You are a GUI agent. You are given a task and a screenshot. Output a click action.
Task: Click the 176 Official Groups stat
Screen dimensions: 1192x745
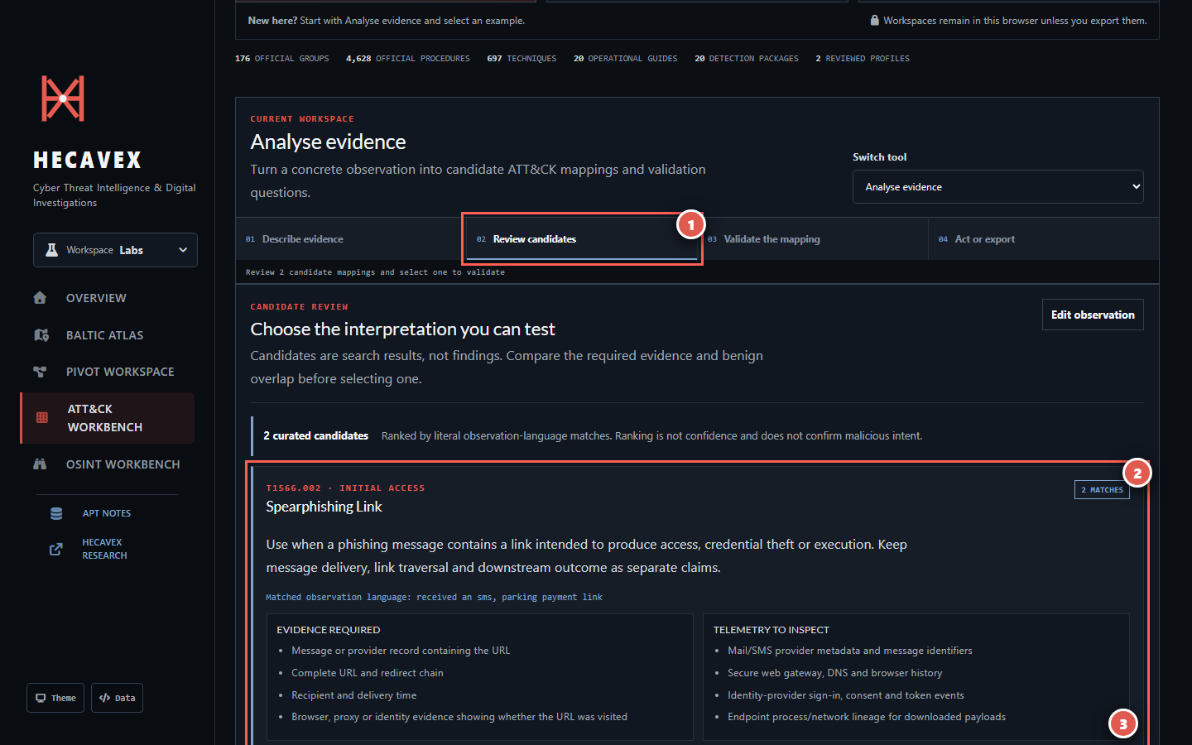point(281,59)
